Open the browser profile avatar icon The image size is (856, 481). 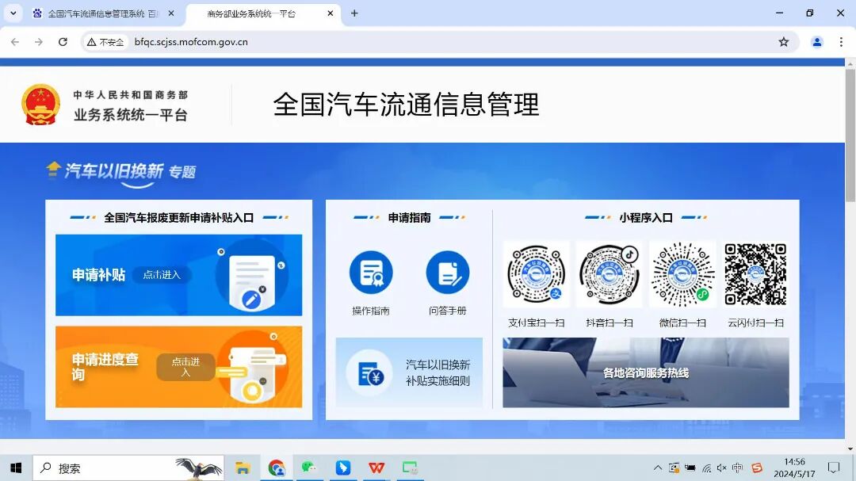817,41
